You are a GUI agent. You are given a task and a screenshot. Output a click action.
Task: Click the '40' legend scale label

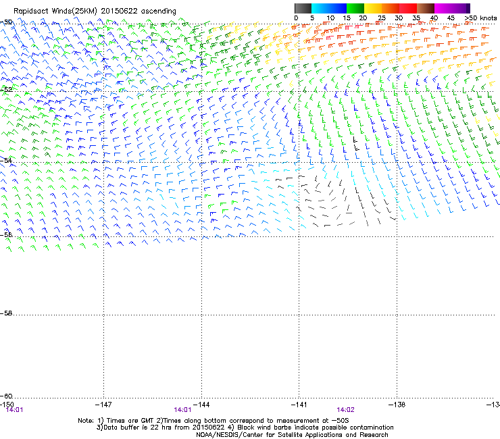point(434,18)
